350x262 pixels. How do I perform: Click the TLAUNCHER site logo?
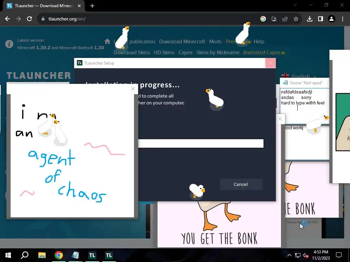coord(39,76)
